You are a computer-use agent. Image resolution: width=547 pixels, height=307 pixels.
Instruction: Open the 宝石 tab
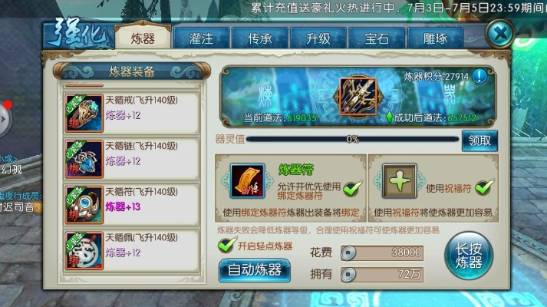(x=377, y=38)
